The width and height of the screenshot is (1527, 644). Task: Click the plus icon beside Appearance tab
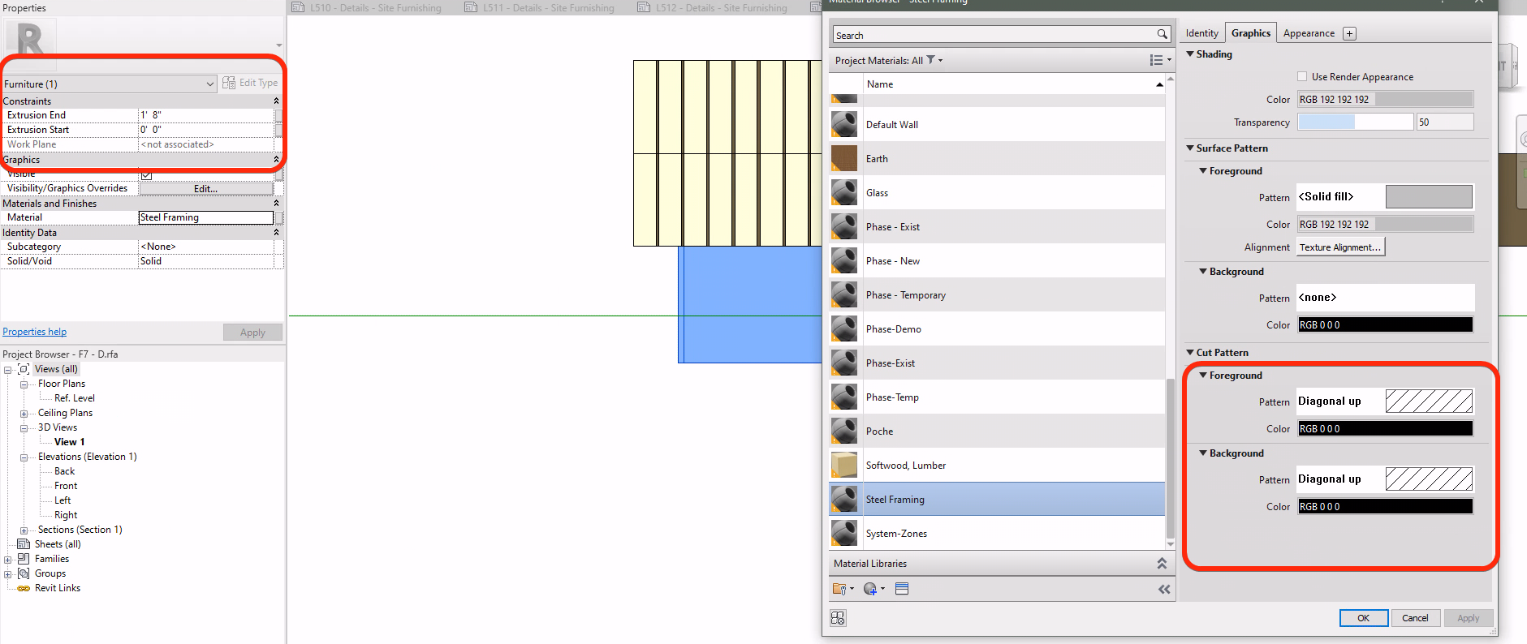click(1349, 33)
